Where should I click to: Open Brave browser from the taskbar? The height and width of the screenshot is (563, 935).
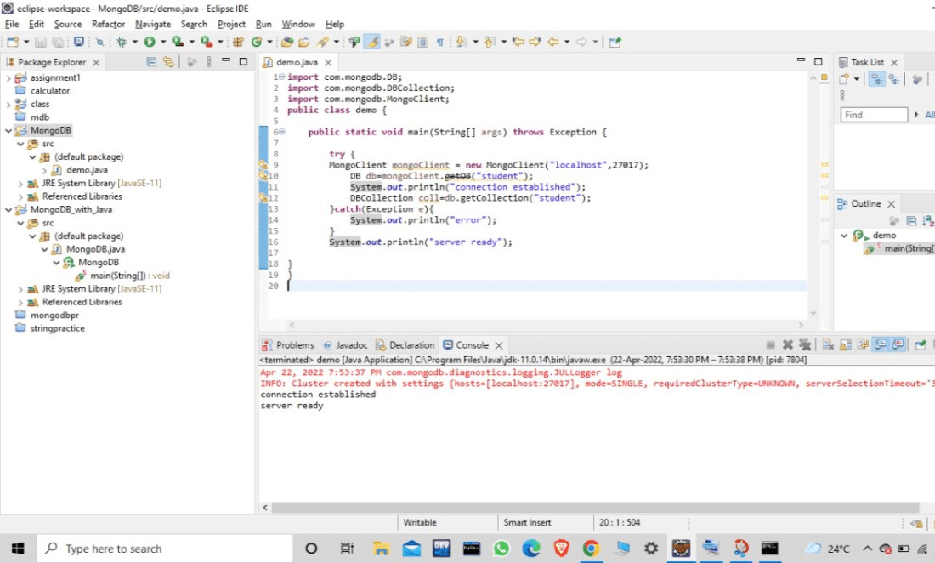pyautogui.click(x=560, y=549)
